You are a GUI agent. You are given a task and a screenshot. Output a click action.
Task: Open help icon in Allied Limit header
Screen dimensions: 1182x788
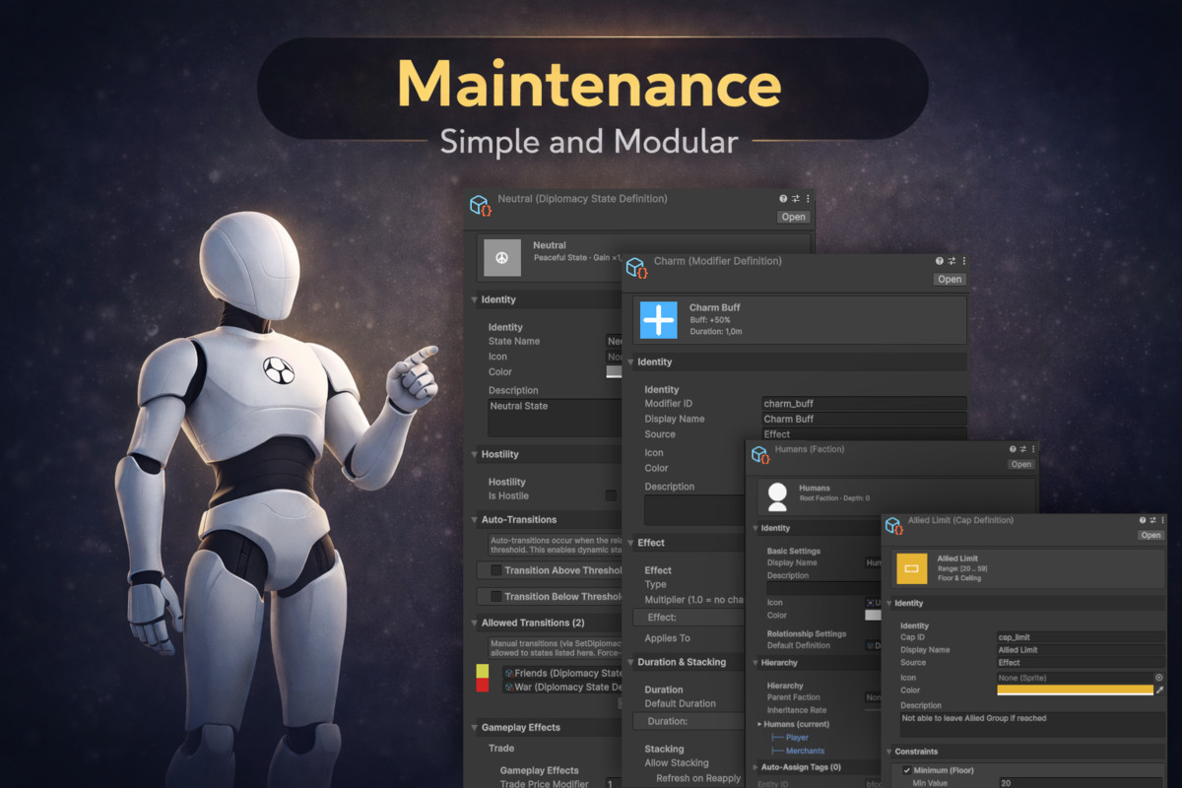point(1143,520)
